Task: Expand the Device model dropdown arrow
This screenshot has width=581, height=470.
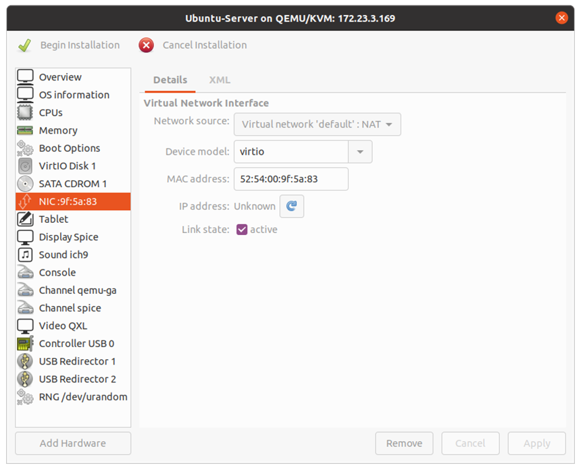Action: [360, 152]
